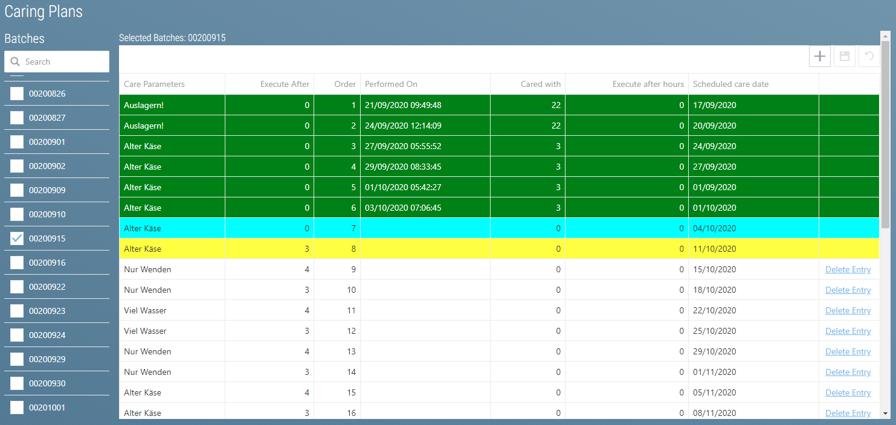Delete the entry with order 9
Screen dimensions: 896x425
[848, 269]
